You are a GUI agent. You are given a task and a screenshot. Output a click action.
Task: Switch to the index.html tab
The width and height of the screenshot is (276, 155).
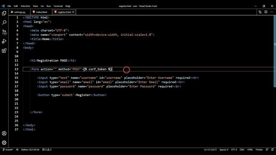(41, 12)
